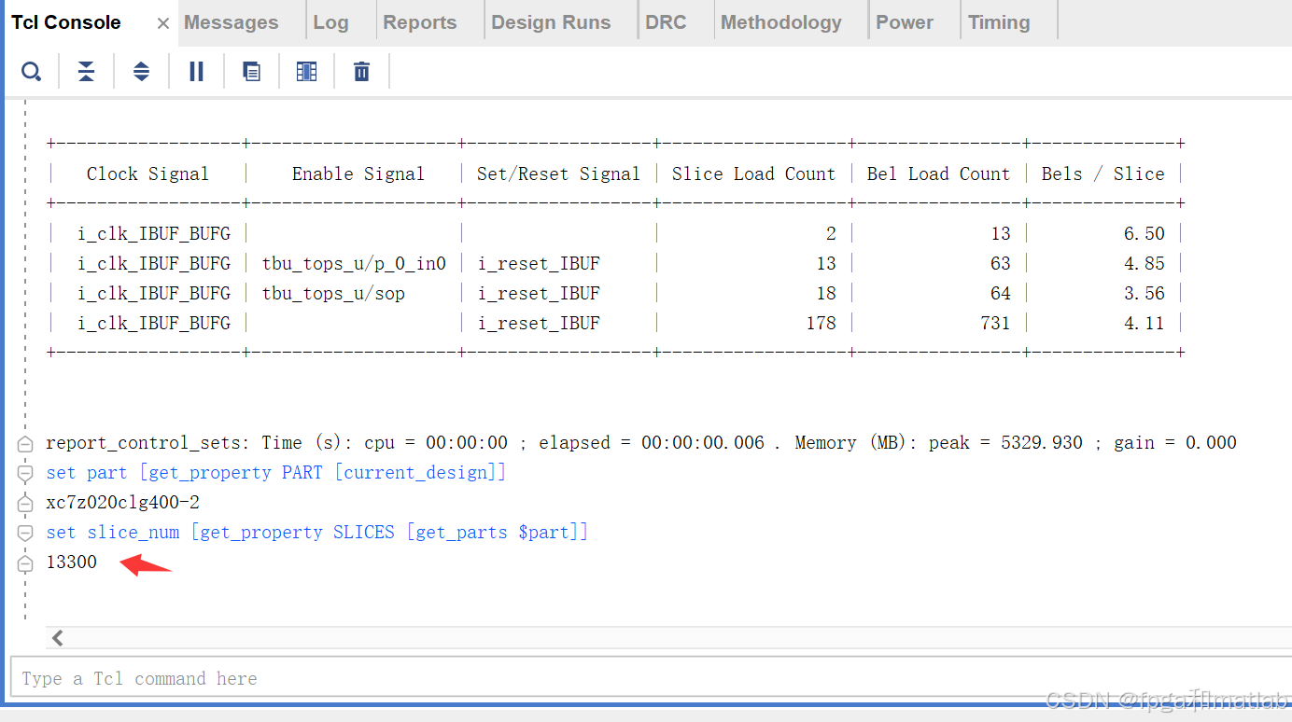Clear the Tcl Console with the trash icon
Viewport: 1292px width, 722px height.
(361, 71)
